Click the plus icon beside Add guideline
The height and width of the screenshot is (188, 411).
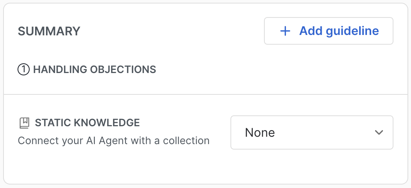pos(285,31)
